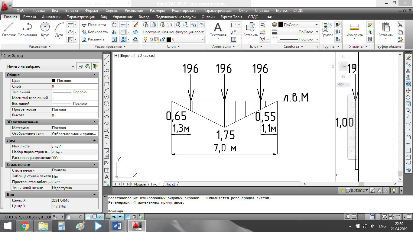Switch to the Лист2 layout tab
The height and width of the screenshot is (232, 413).
[x=170, y=184]
